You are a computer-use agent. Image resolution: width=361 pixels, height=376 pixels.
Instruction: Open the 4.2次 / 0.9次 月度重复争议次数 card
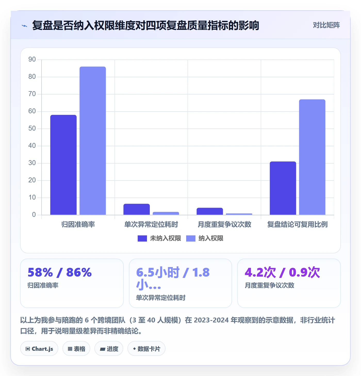tap(289, 283)
